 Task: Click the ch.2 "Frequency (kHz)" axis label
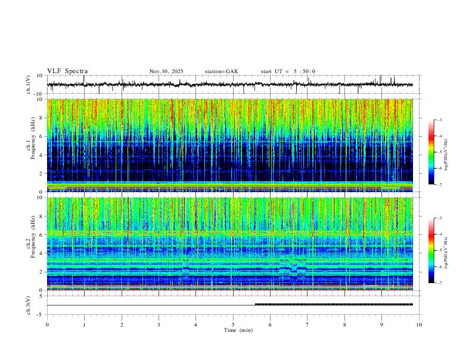33,237
